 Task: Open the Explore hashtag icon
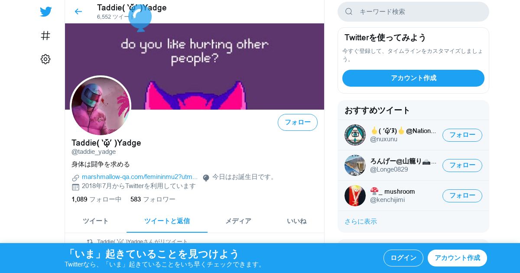(x=45, y=36)
